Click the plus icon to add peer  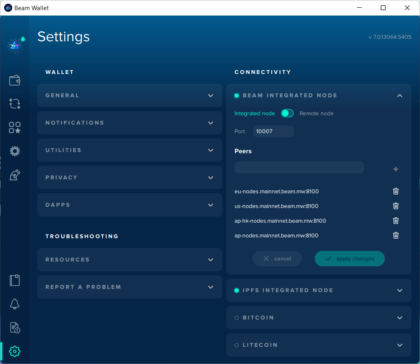point(395,169)
